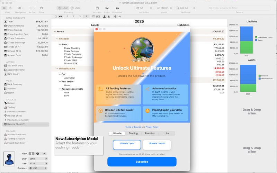This screenshot has height=173, width=277.
Task: Choose the Ultimate 1 month plan
Action: pos(157,145)
